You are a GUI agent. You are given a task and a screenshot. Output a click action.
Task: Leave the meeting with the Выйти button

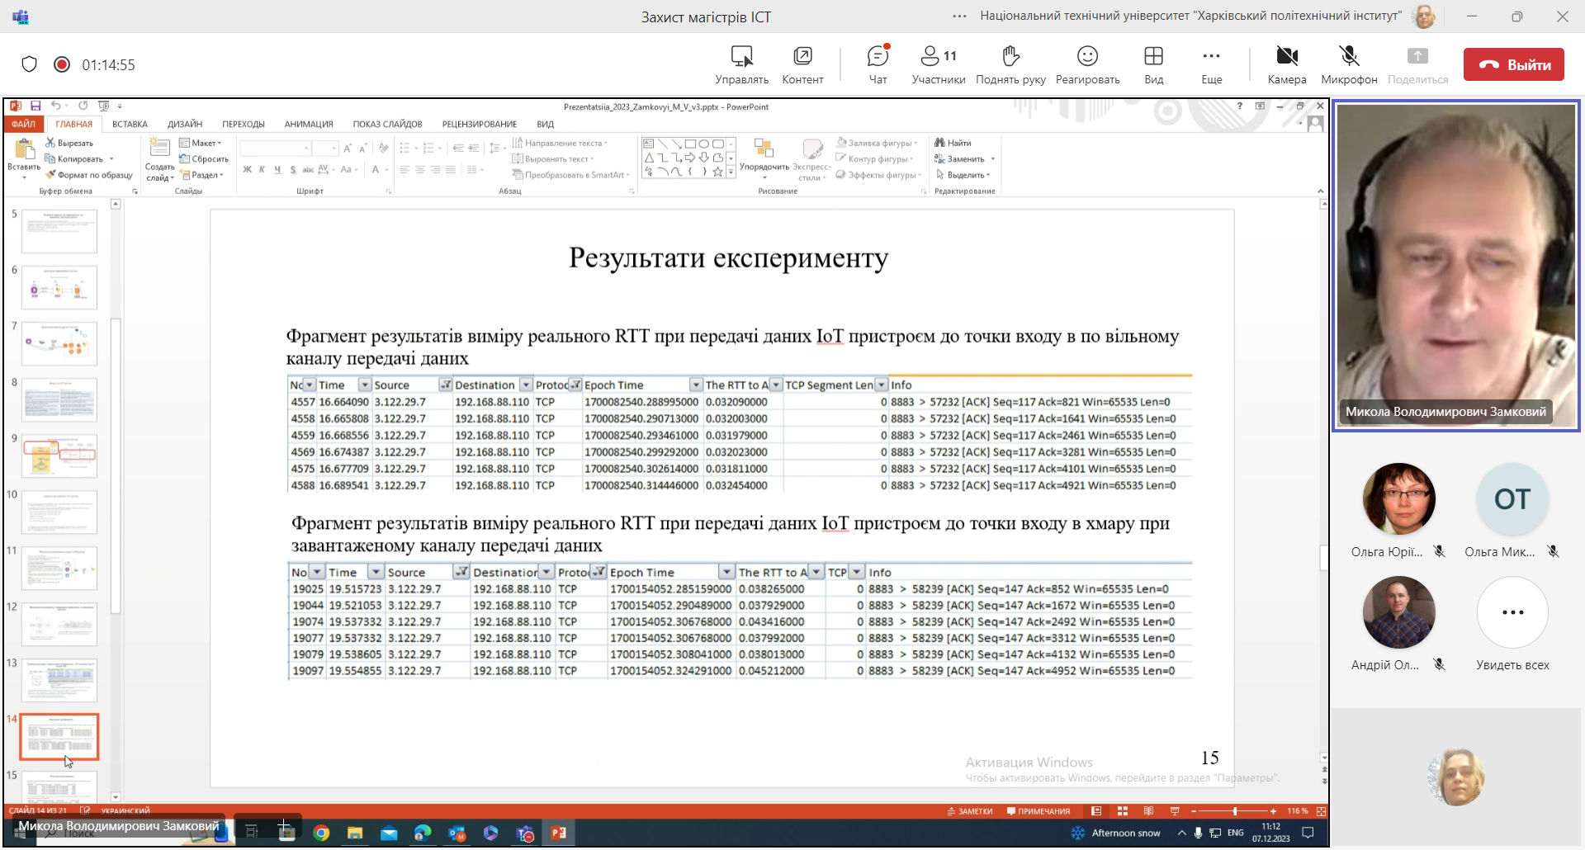1513,64
